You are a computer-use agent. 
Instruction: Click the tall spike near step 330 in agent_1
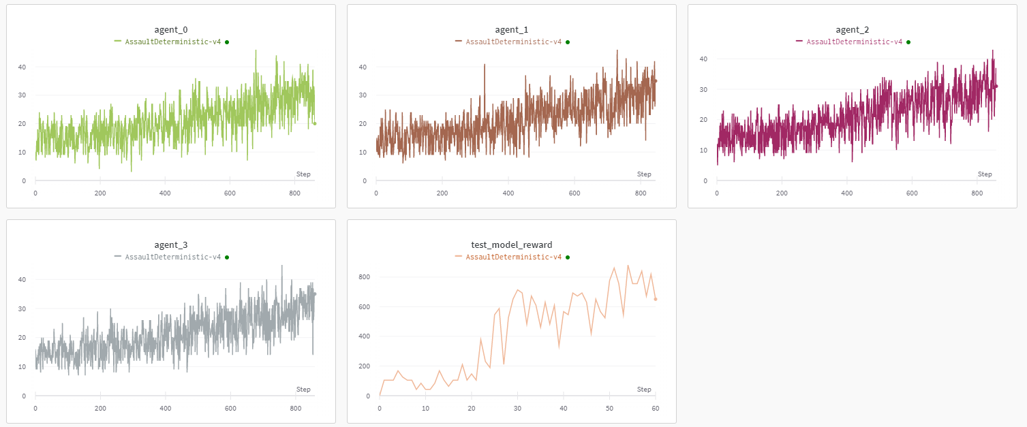(x=485, y=65)
